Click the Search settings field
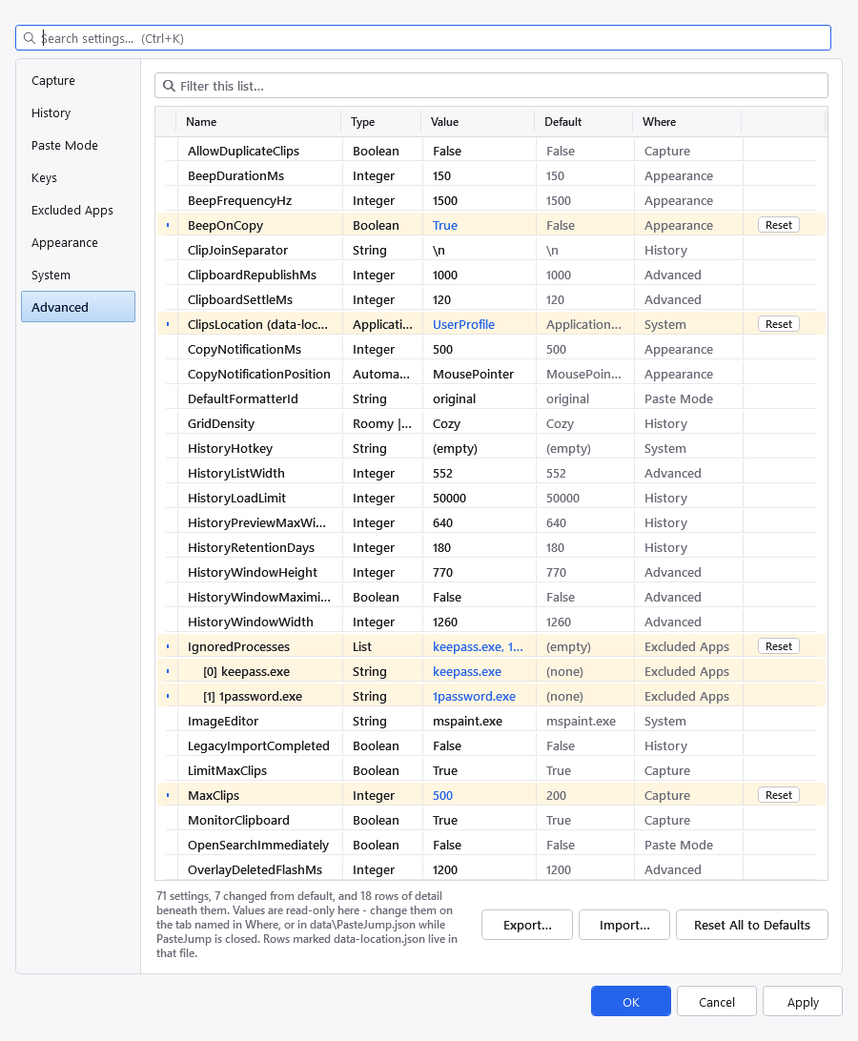The image size is (858, 1041). coord(423,38)
